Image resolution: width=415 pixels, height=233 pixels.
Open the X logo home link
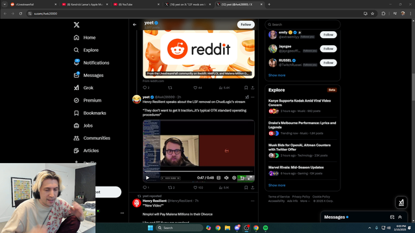(77, 25)
